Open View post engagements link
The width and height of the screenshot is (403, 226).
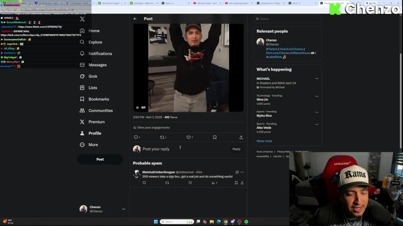tap(151, 127)
